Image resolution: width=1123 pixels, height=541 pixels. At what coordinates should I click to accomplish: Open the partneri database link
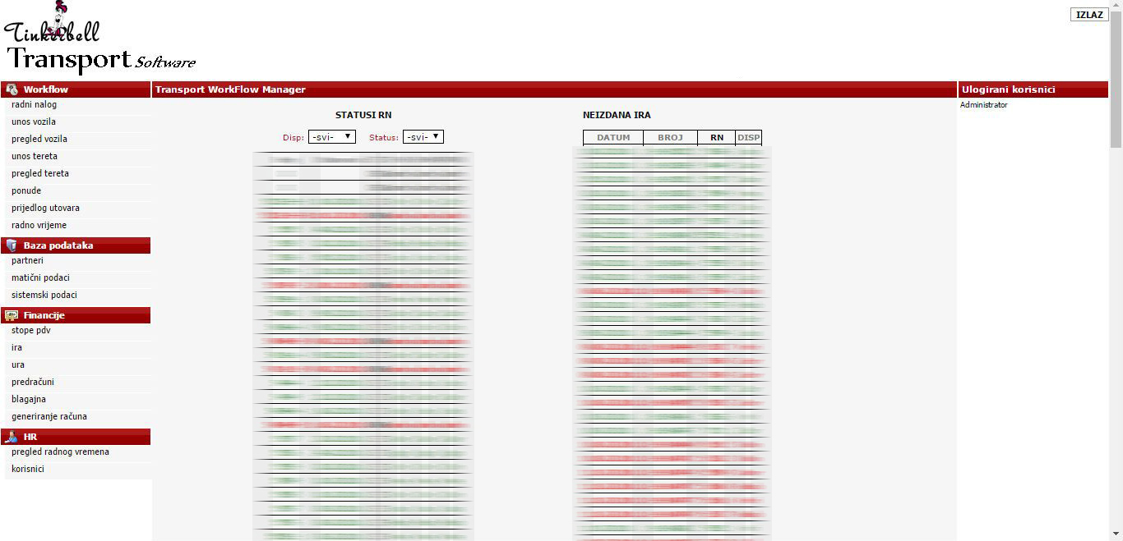tap(27, 261)
